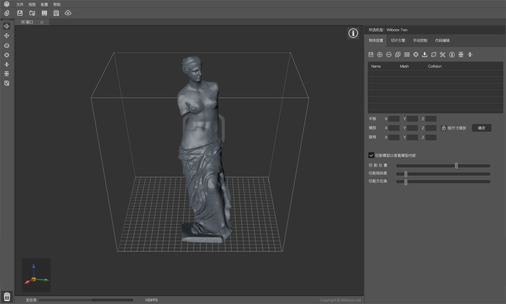Click the drop to platform download icon
This screenshot has width=506, height=304.
pos(425,55)
